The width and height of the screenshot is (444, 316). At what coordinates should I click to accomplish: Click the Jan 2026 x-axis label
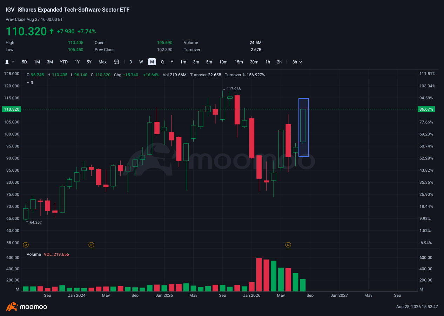coord(251,295)
